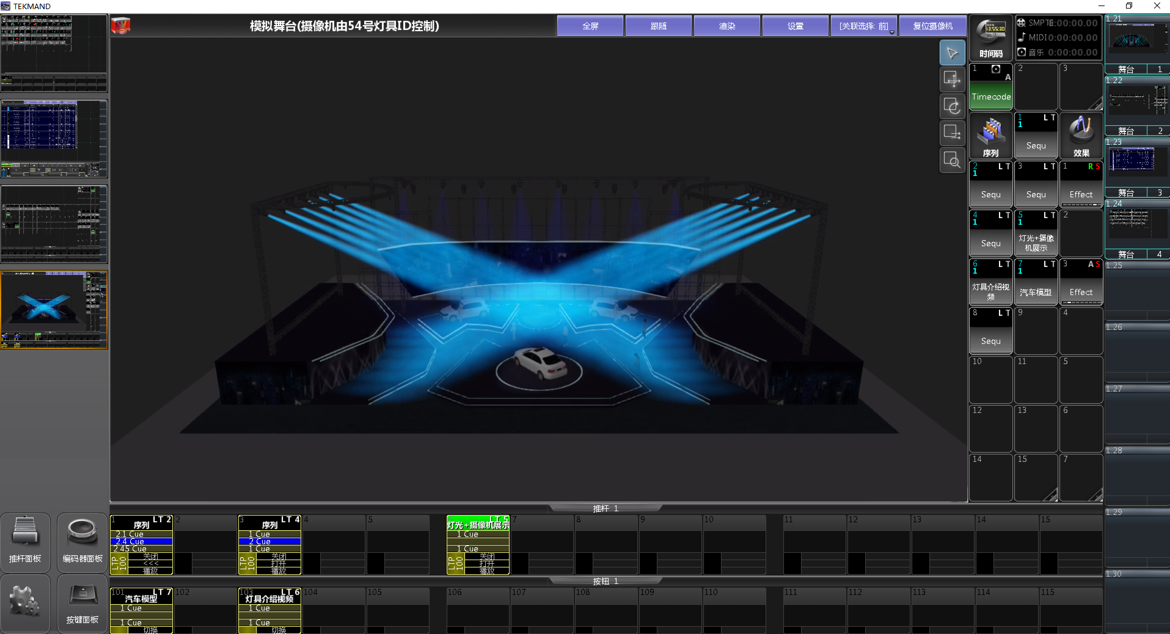Image resolution: width=1170 pixels, height=634 pixels.
Task: Select the zoom magnifier tool
Action: [x=952, y=160]
